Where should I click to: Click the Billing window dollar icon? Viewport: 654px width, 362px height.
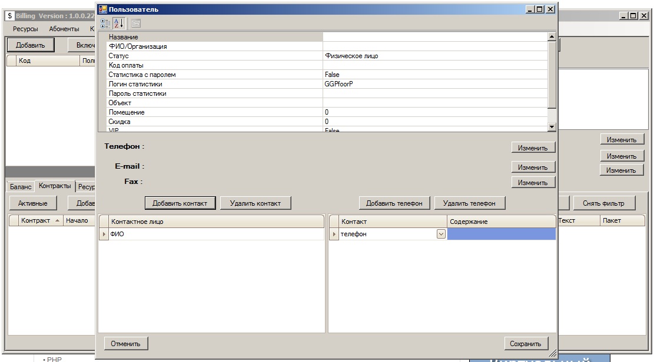tap(10, 16)
